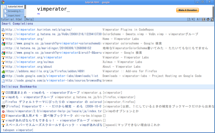Select vimperator.org/about completion
The image size is (215, 133).
[107, 67]
